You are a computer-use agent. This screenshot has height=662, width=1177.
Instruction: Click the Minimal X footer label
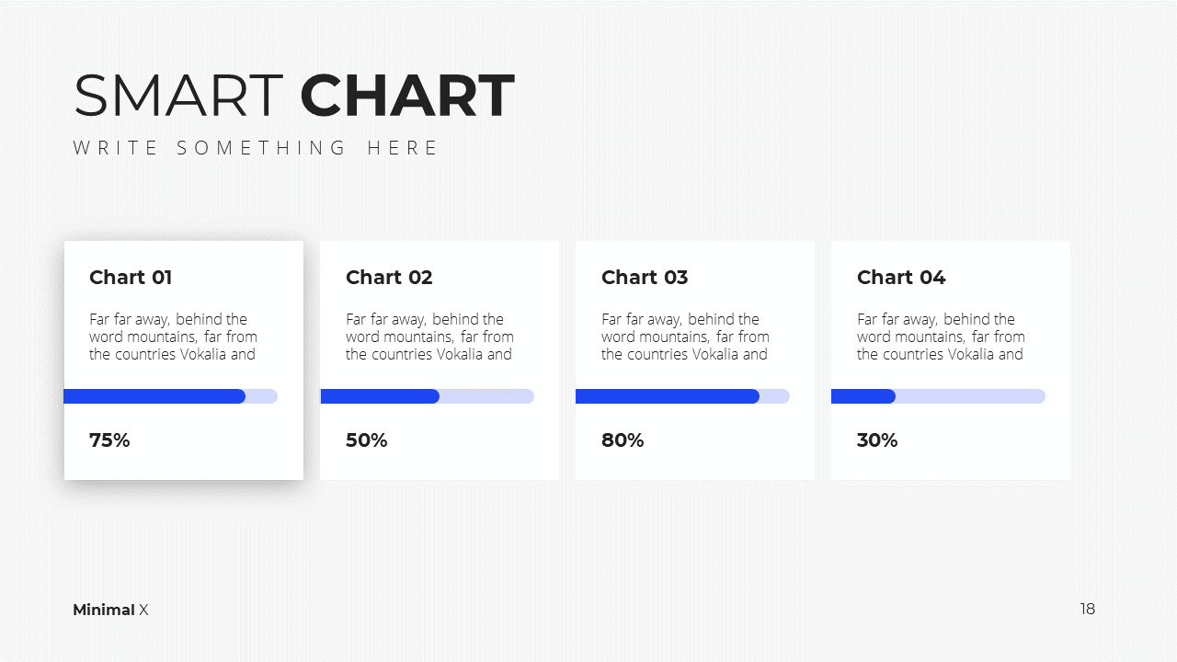[x=110, y=610]
